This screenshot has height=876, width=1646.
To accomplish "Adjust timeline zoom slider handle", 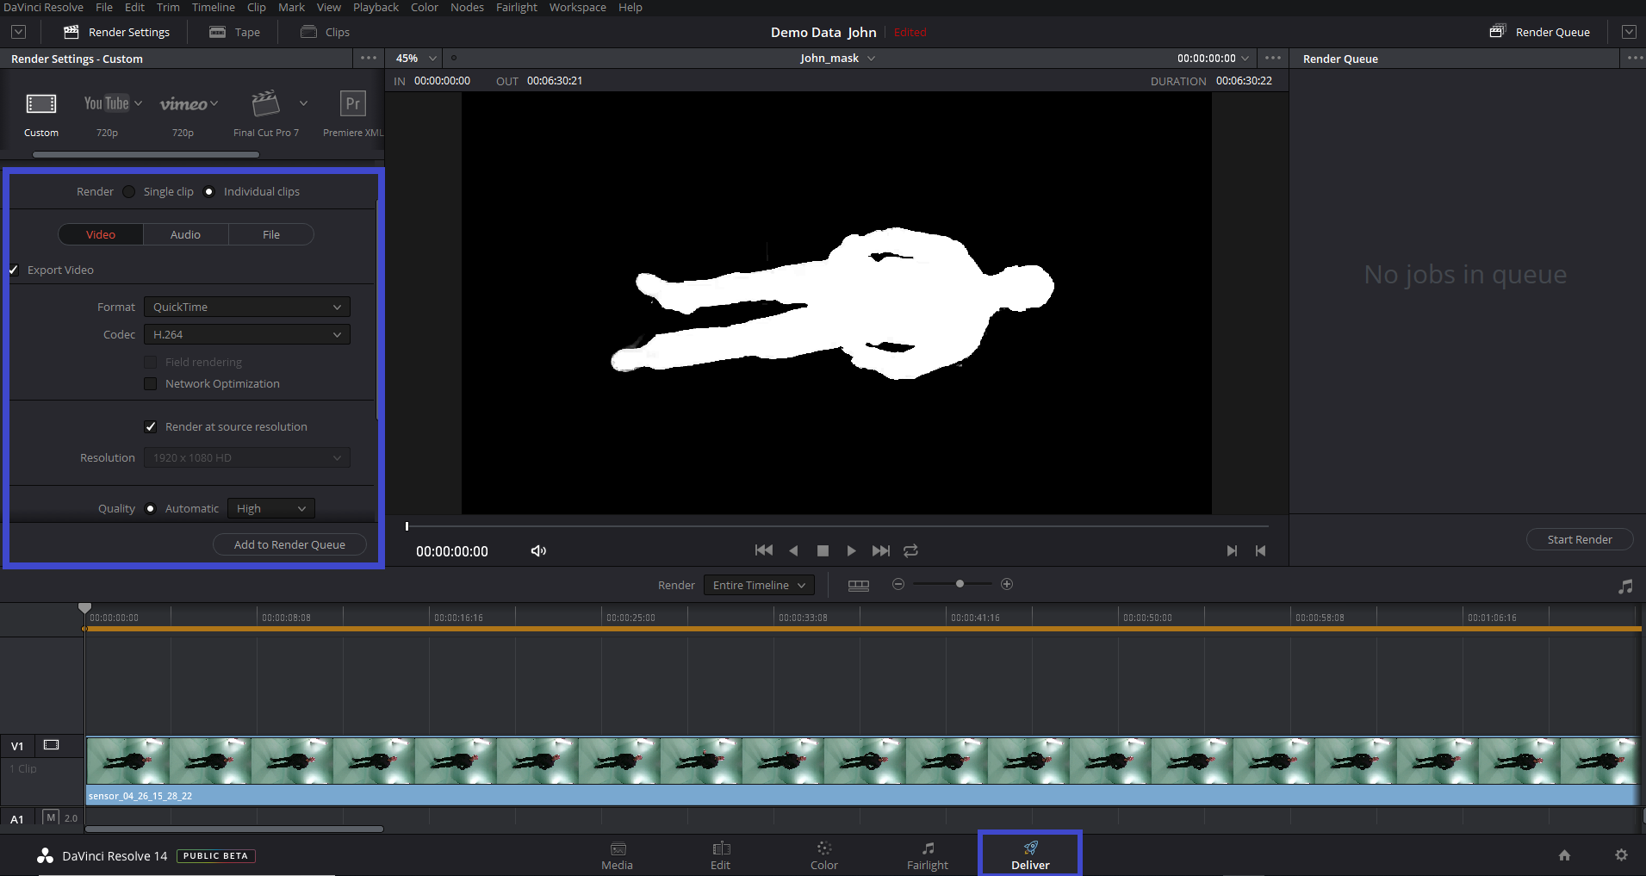I will (x=960, y=584).
